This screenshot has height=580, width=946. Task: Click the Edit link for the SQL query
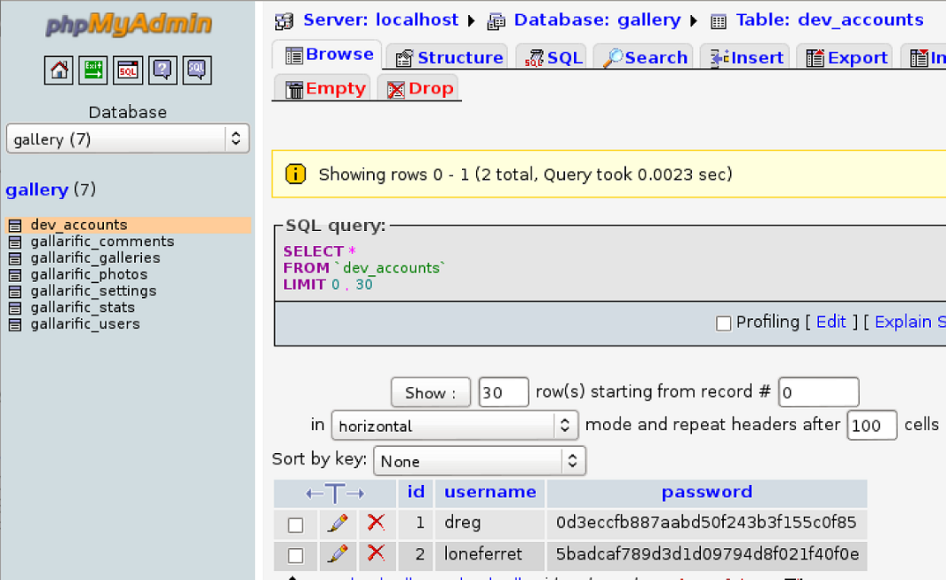831,322
